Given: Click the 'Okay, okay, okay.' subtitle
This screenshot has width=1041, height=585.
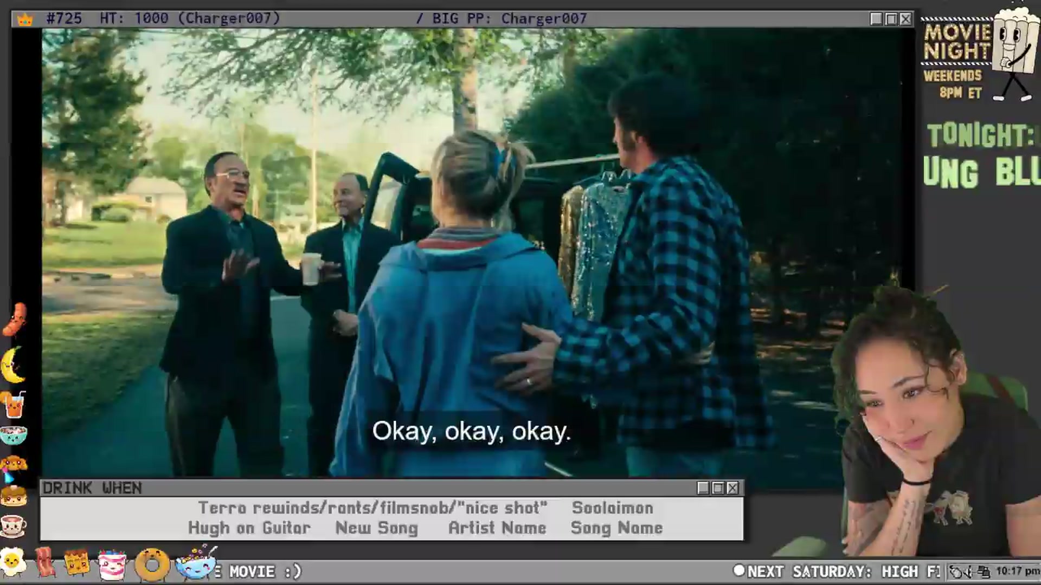Looking at the screenshot, I should click(x=471, y=431).
